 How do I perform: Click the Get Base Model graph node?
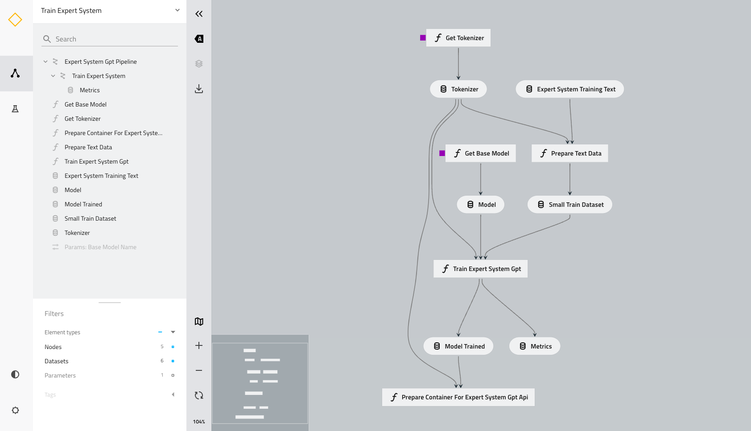point(481,153)
